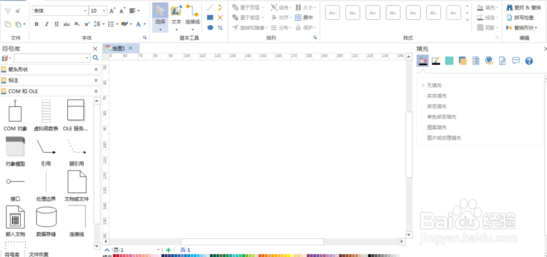Click the canvas vertical scrollbar thumb
The height and width of the screenshot is (257, 547).
(x=410, y=145)
